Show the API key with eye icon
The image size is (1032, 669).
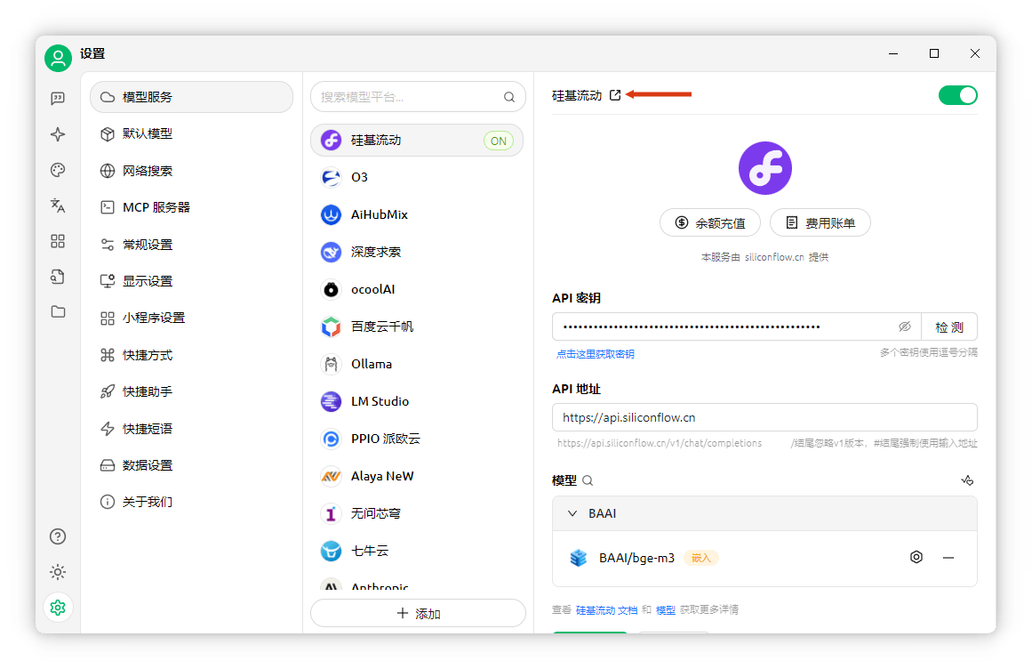pos(905,326)
